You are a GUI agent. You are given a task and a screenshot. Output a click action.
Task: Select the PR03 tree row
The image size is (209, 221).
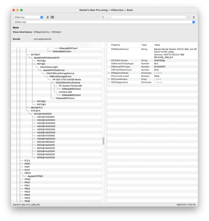(x=57, y=192)
